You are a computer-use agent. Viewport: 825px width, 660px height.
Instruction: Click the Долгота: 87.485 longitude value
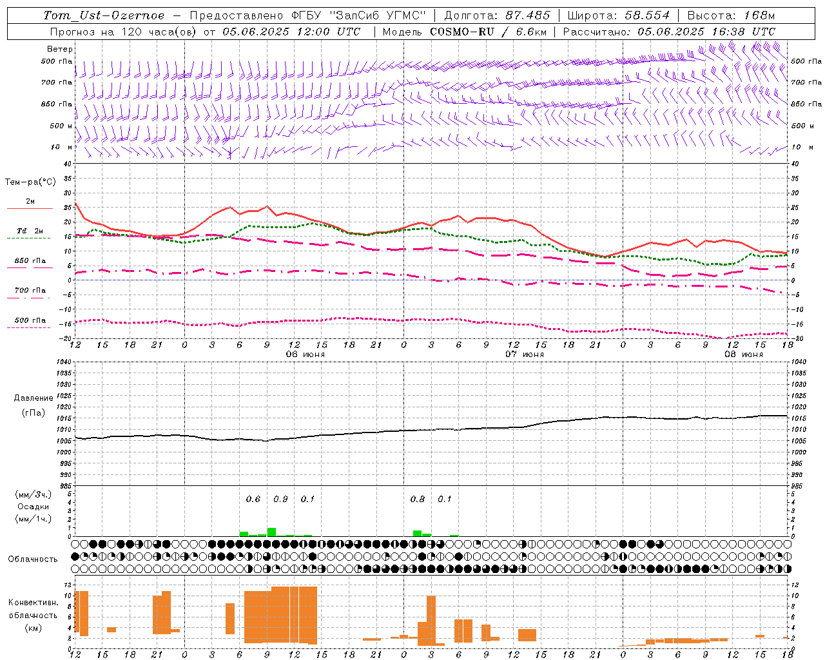click(x=498, y=15)
